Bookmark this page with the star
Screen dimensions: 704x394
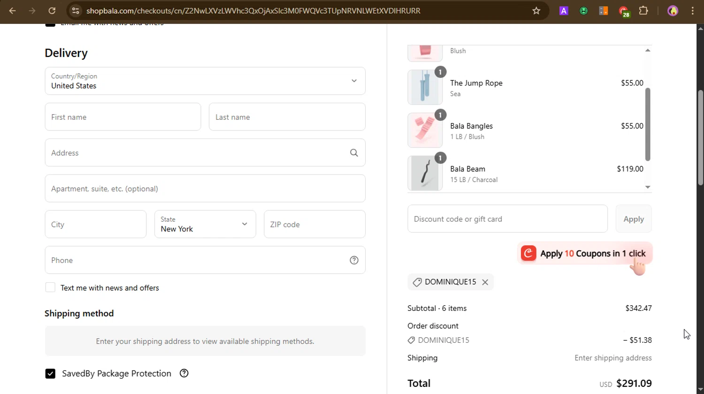click(x=536, y=10)
